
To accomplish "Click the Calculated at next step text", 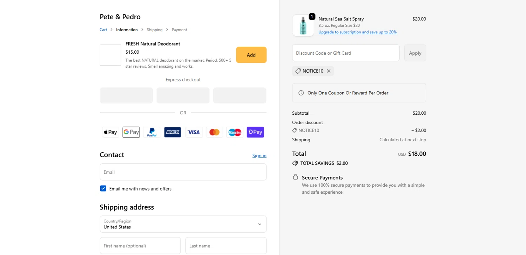I will (403, 140).
